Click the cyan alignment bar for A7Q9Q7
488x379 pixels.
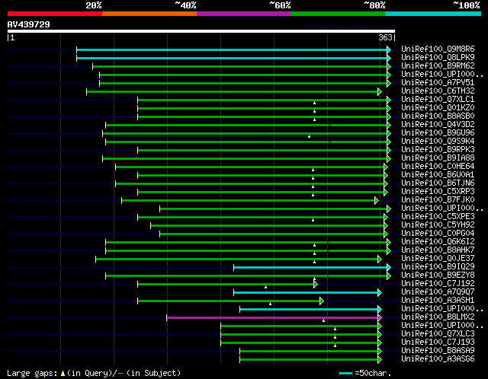point(306,293)
